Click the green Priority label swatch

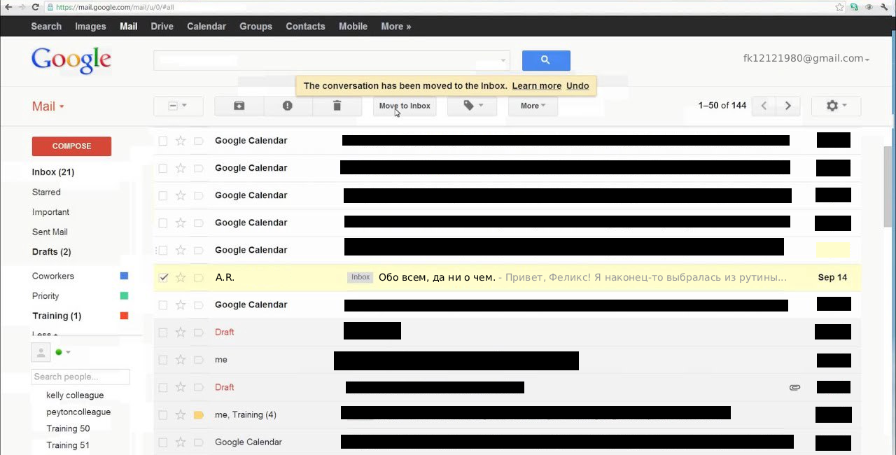124,296
